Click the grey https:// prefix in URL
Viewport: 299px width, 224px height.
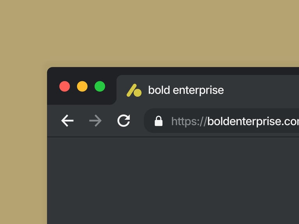189,121
